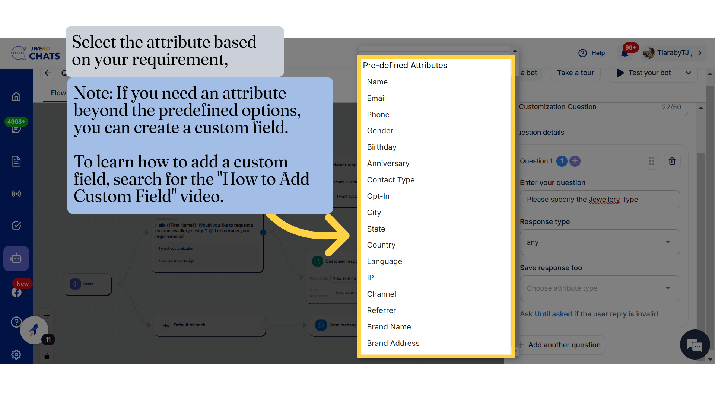Image resolution: width=715 pixels, height=402 pixels.
Task: Click the blue badge numbered 1
Action: coord(562,161)
